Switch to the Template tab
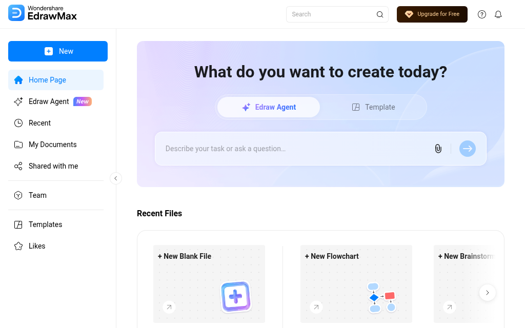The height and width of the screenshot is (328, 525). [x=373, y=107]
